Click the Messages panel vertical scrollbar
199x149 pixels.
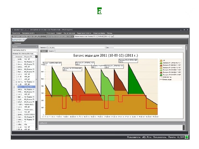(184, 127)
